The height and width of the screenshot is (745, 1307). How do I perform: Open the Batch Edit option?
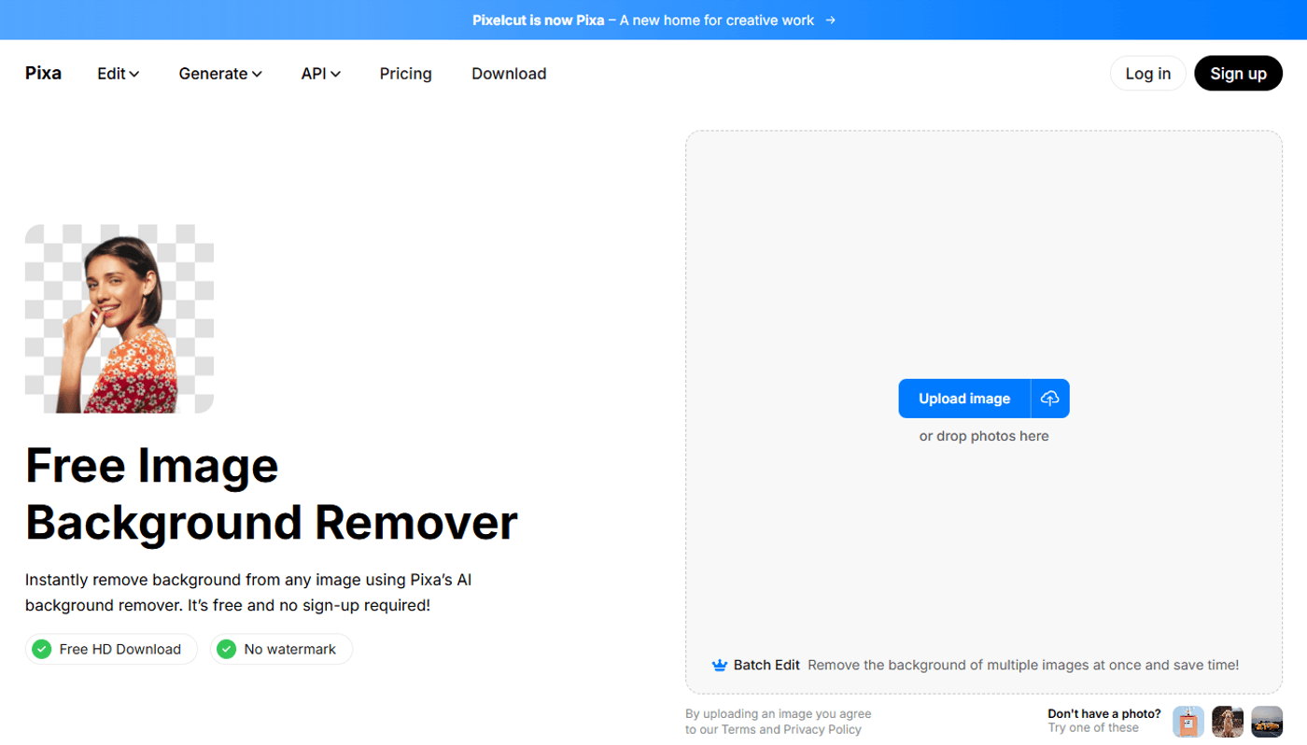[766, 666]
